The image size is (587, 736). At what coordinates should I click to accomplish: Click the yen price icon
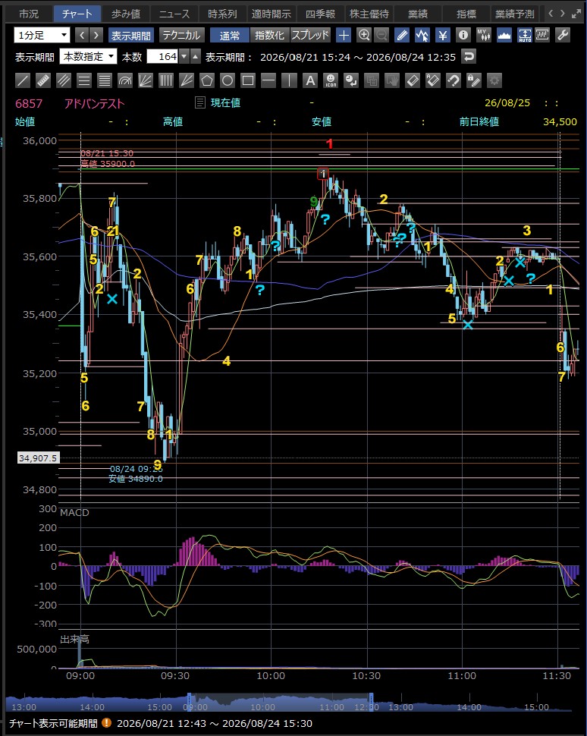442,35
